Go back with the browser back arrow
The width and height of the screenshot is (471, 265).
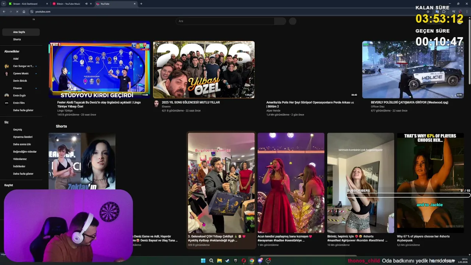pyautogui.click(x=4, y=12)
